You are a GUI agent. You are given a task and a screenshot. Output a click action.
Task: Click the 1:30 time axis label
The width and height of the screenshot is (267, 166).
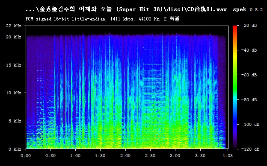[x=100, y=156]
